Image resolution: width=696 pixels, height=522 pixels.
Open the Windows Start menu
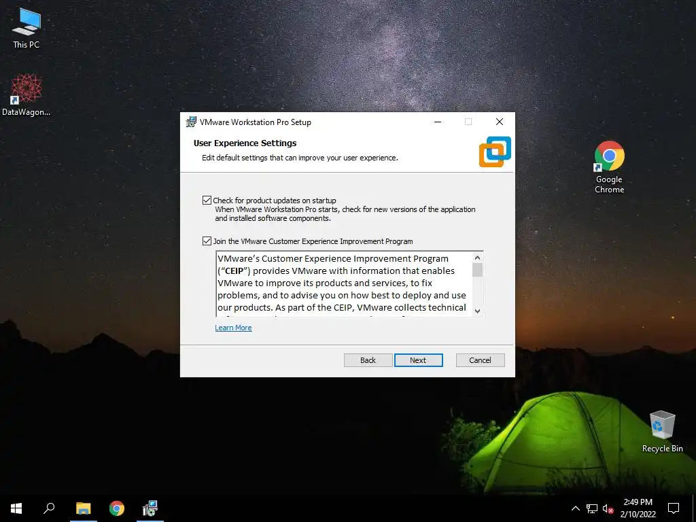click(x=16, y=508)
